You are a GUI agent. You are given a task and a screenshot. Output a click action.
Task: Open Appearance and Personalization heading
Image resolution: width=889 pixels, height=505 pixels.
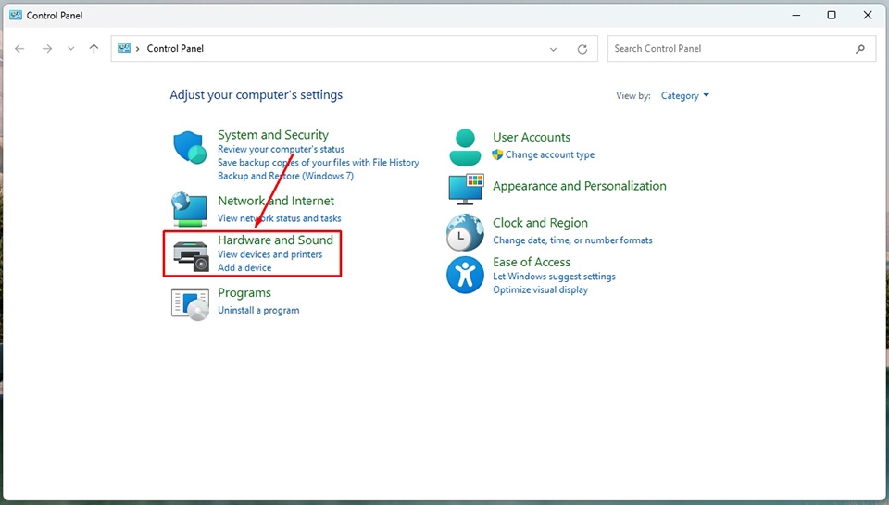tap(580, 186)
